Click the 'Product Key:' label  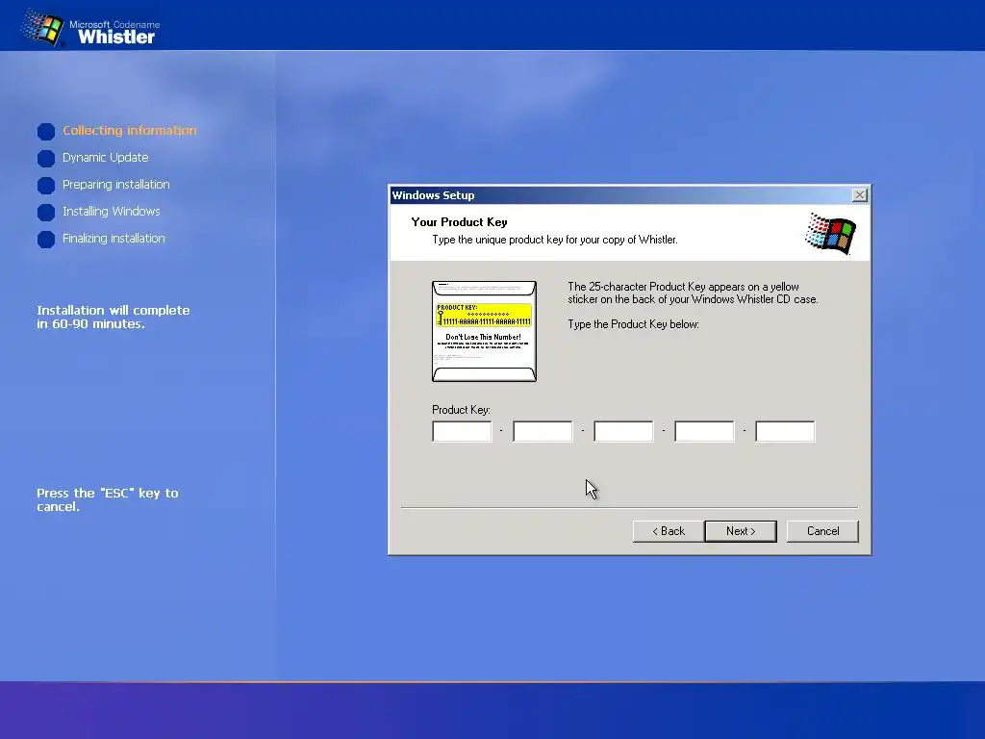coord(461,410)
